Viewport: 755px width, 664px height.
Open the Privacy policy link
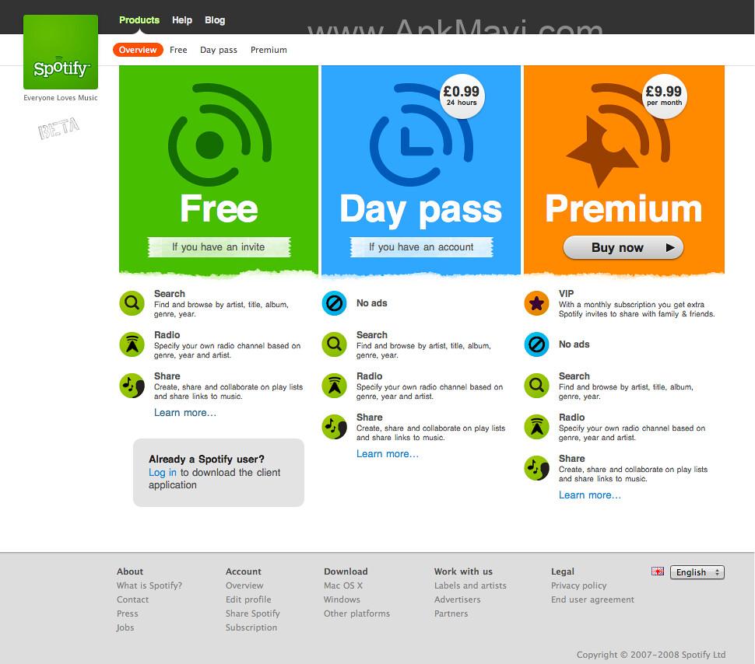pos(579,585)
